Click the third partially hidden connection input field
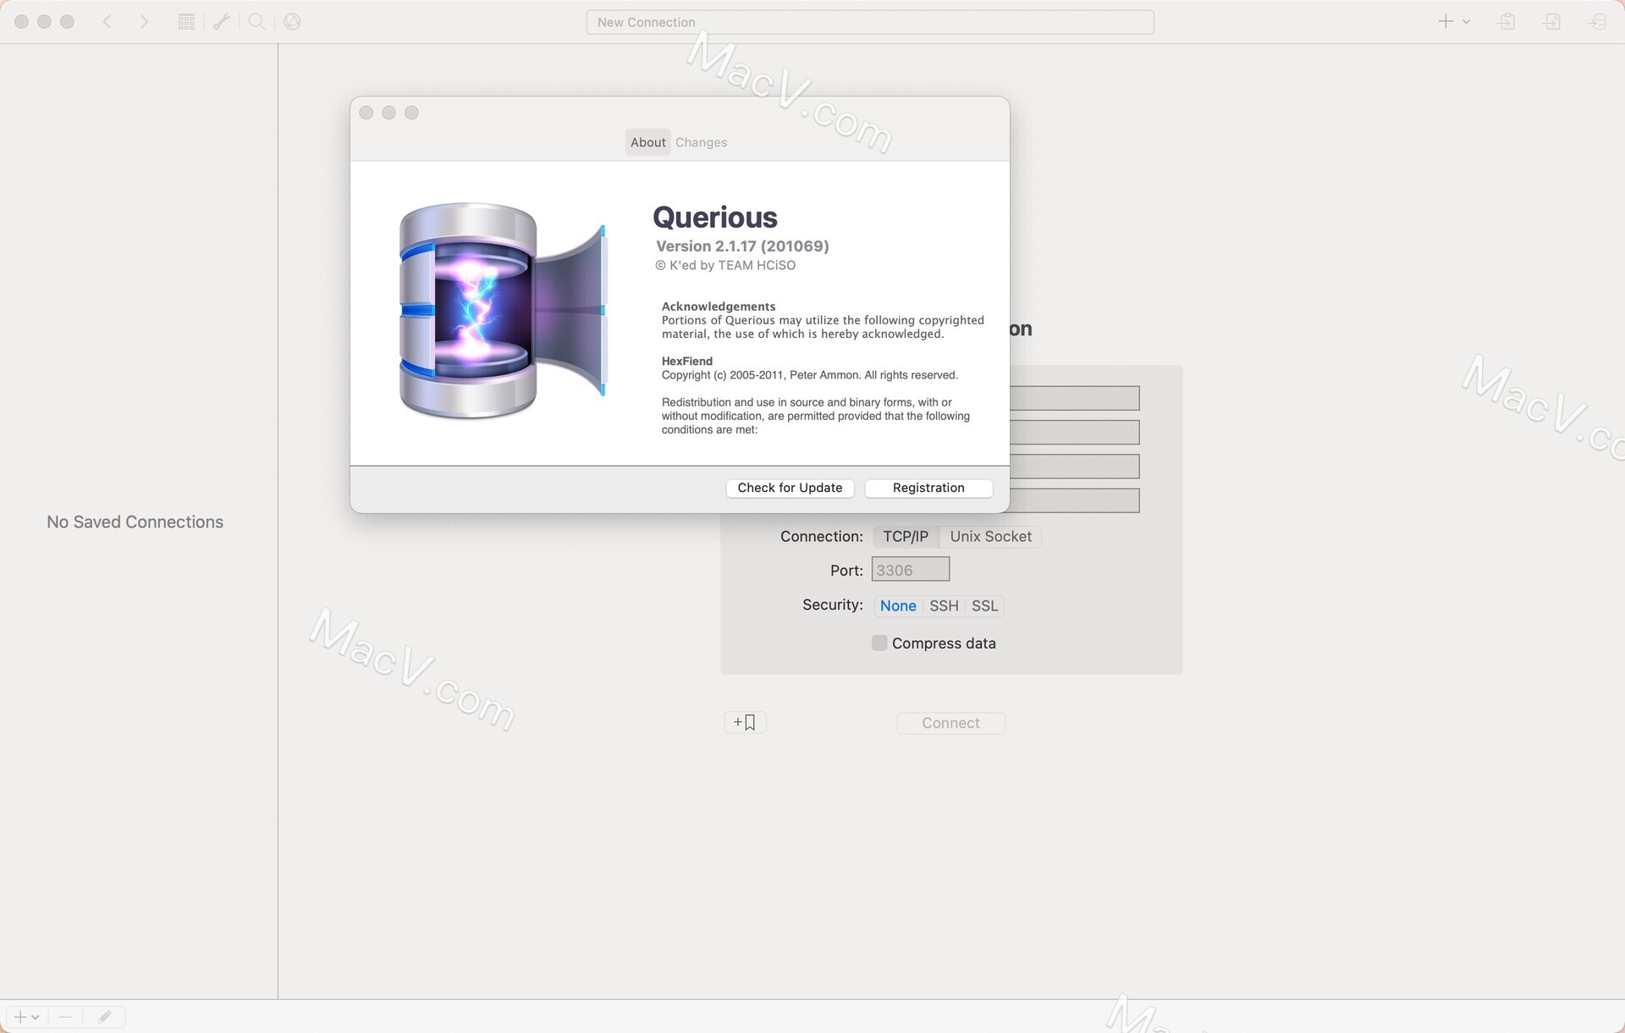The image size is (1625, 1033). point(1075,466)
